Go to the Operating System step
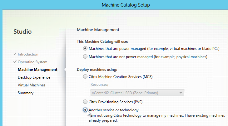Image resolution: width=228 pixels, height=126 pixels. [x=32, y=62]
